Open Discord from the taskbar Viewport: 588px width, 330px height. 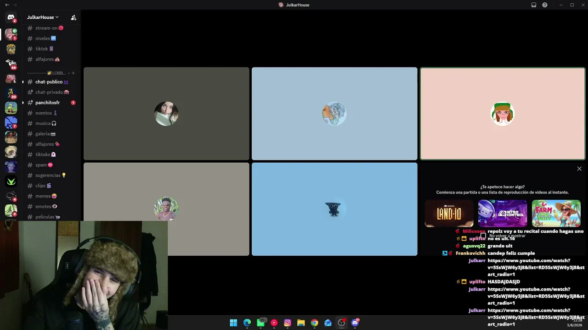tap(355, 323)
